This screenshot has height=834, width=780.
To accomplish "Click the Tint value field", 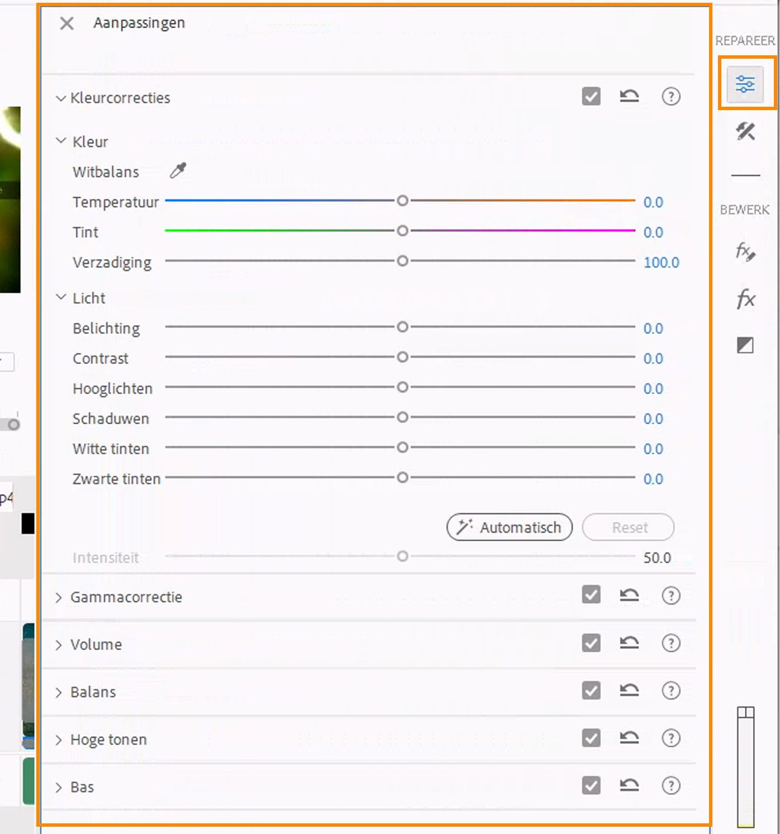I will point(653,233).
